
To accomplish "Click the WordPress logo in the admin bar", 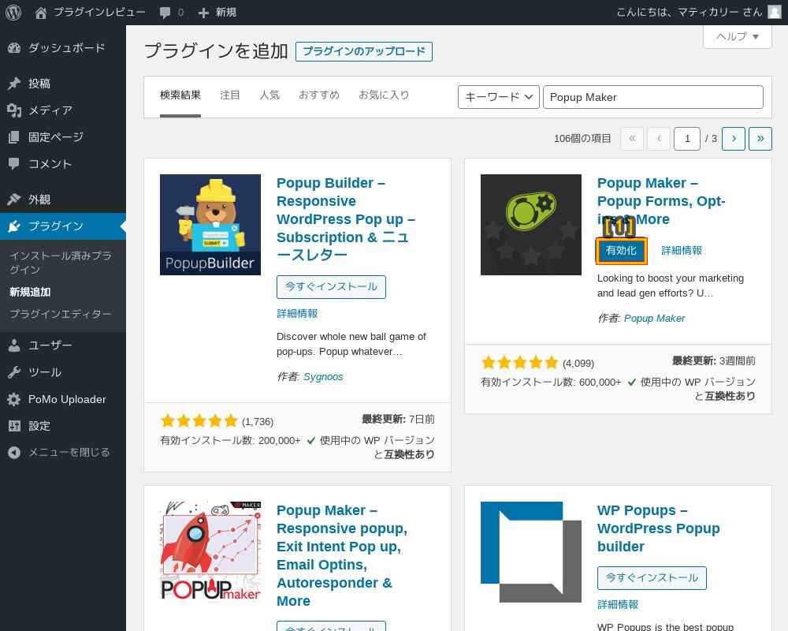I will point(13,12).
